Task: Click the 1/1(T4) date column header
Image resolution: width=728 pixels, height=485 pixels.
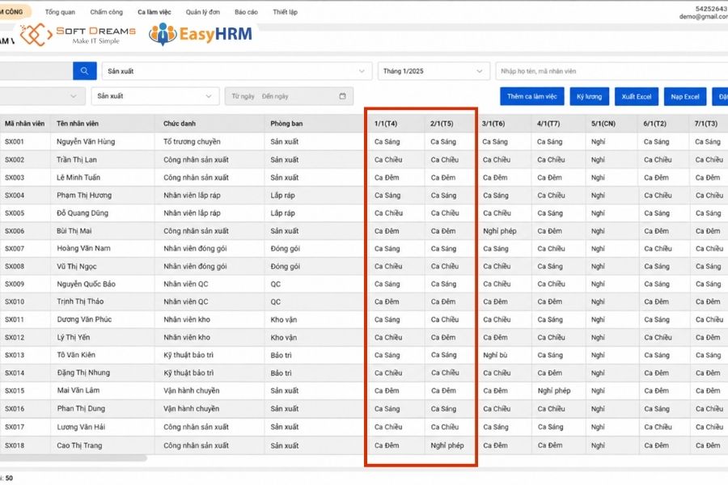Action: 386,124
